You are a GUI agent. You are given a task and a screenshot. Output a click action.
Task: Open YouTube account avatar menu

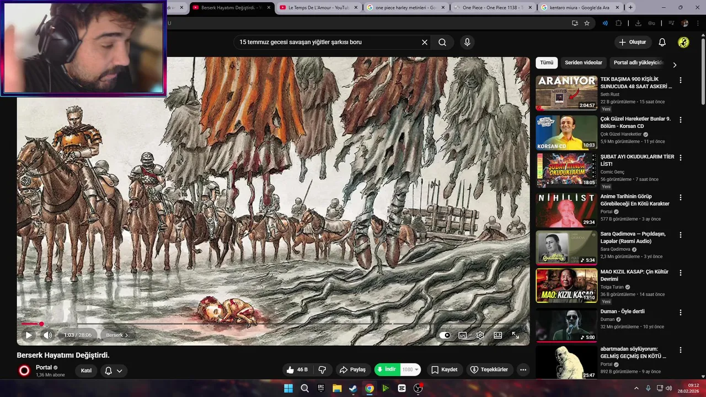click(683, 42)
